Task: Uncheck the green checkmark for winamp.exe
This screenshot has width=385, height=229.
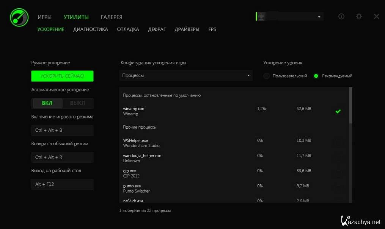Action: pos(338,111)
